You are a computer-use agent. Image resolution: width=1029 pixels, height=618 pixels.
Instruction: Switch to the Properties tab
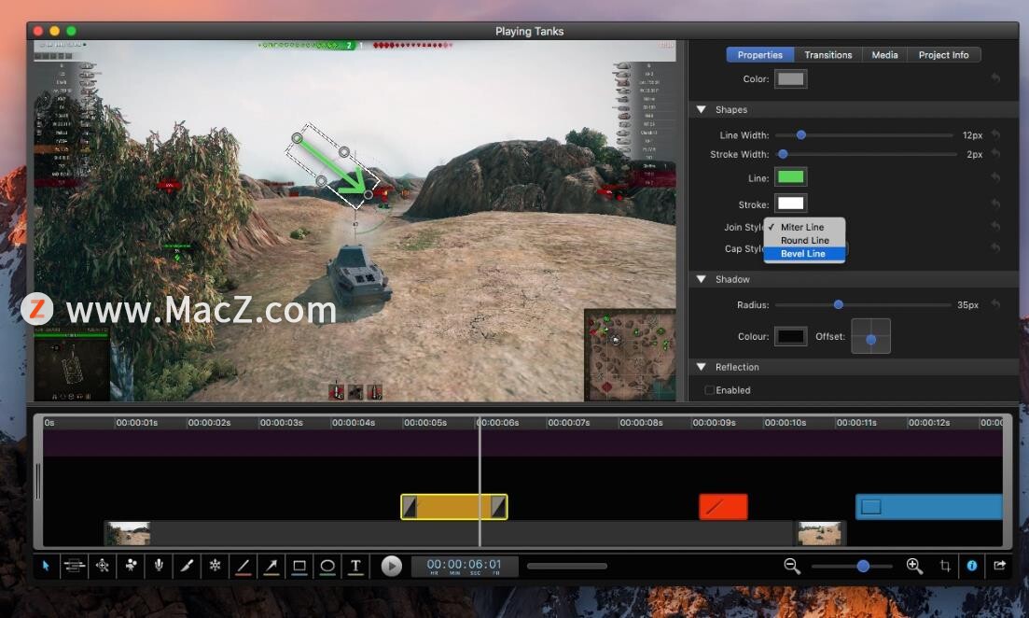(x=760, y=54)
